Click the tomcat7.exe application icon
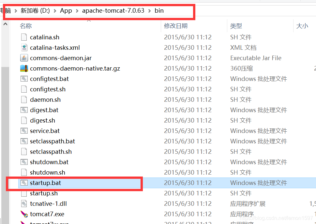The height and width of the screenshot is (224, 316). point(24,214)
